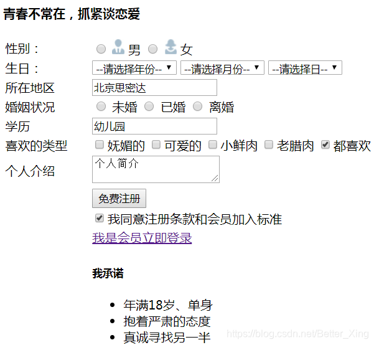374x345 pixels.
Task: Click the male person icon
Action: coord(118,47)
